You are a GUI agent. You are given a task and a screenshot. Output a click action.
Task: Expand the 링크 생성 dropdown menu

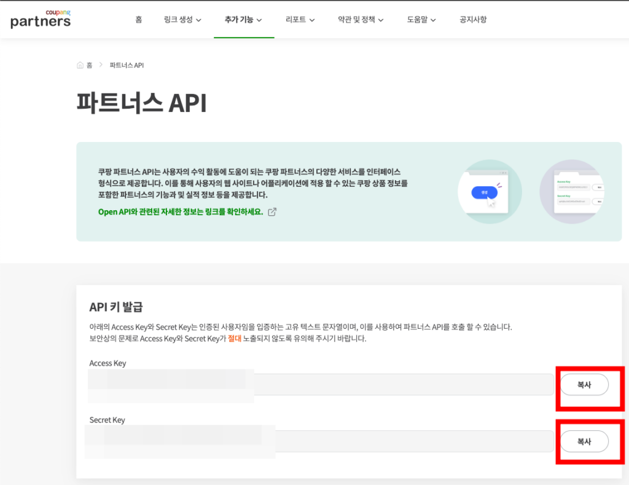point(182,19)
